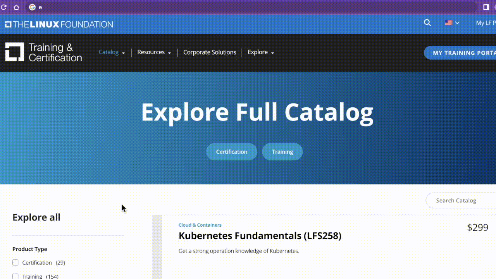Click the magnifier search icon in top bar

coord(427,23)
